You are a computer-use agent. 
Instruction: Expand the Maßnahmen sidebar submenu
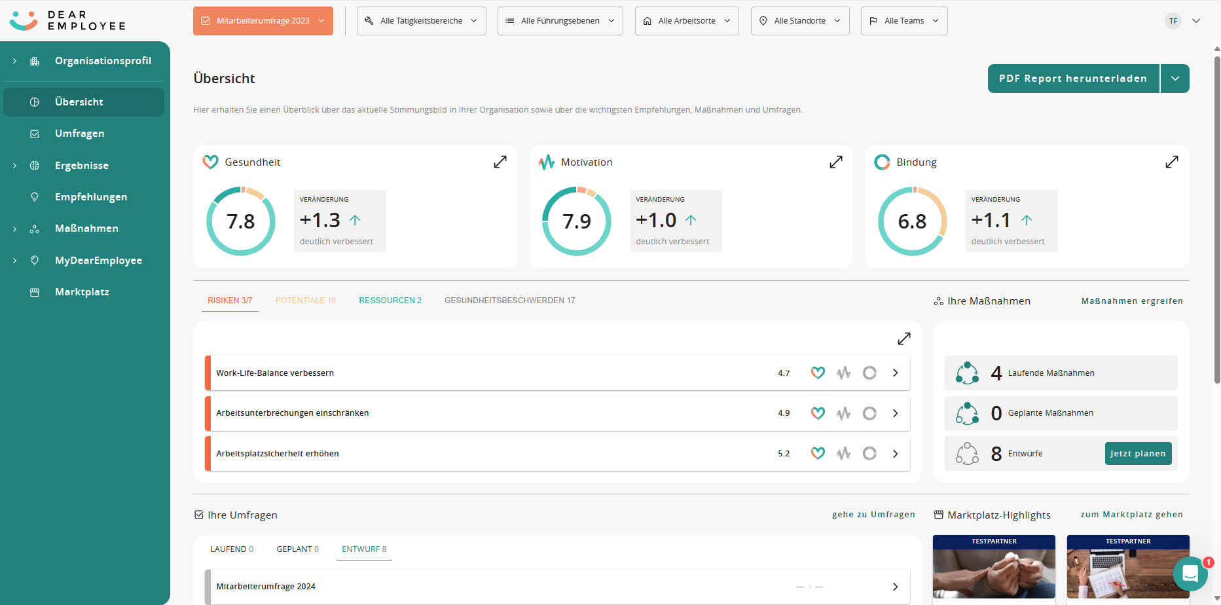click(14, 229)
